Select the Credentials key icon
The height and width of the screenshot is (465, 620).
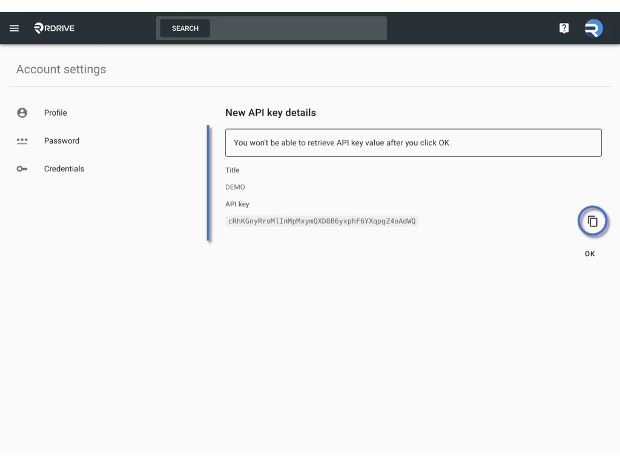coord(23,169)
